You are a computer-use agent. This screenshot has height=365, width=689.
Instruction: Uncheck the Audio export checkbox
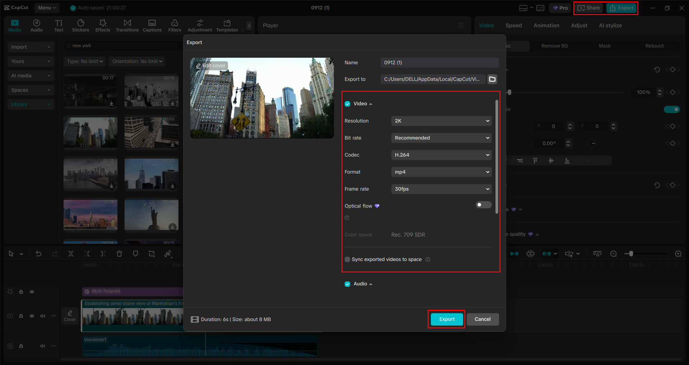[347, 284]
